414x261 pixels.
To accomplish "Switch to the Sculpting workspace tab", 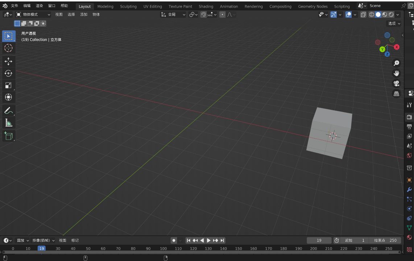I will (128, 7).
